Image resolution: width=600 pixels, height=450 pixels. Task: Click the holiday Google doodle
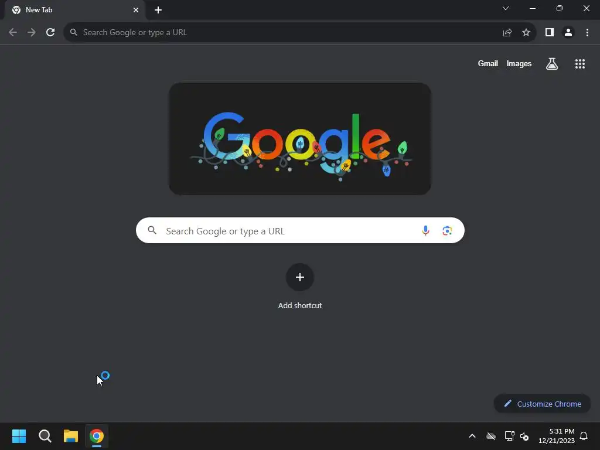click(300, 139)
